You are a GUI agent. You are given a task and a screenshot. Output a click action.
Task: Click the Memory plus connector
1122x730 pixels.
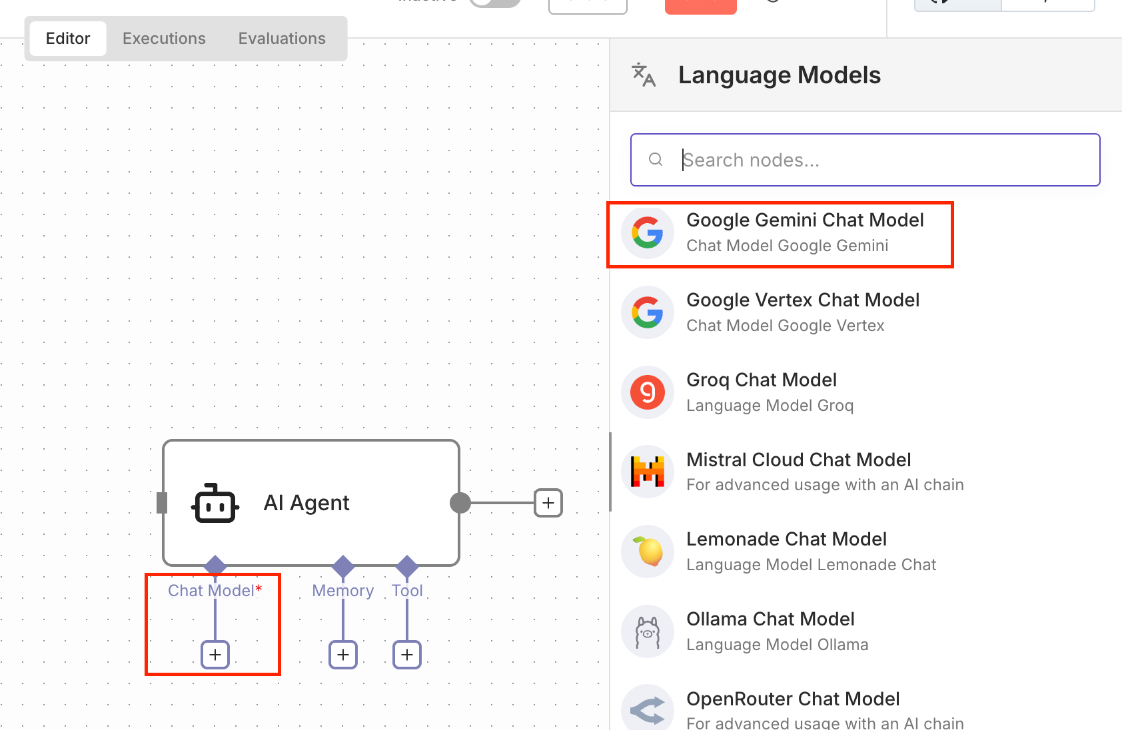[x=342, y=654]
